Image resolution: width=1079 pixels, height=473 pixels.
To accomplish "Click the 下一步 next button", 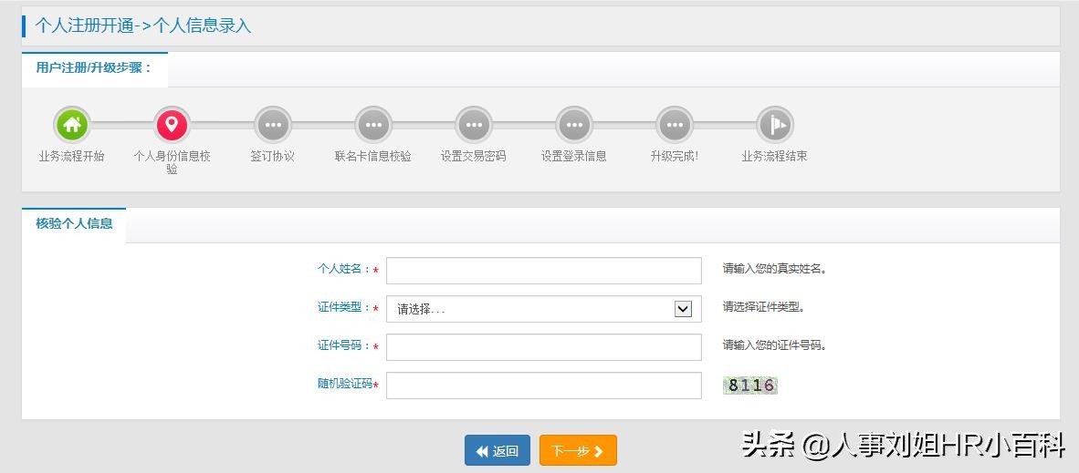I will (x=578, y=450).
